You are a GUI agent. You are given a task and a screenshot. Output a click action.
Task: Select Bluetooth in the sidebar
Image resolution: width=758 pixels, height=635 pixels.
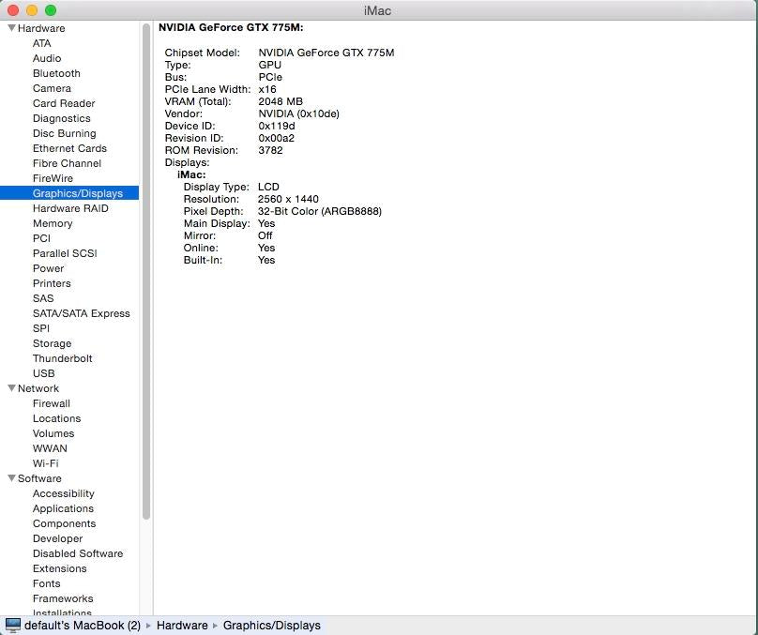pos(56,73)
